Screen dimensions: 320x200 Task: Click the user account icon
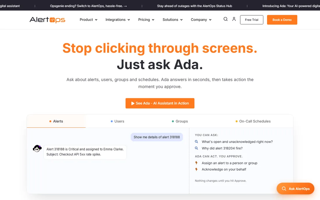pyautogui.click(x=234, y=19)
